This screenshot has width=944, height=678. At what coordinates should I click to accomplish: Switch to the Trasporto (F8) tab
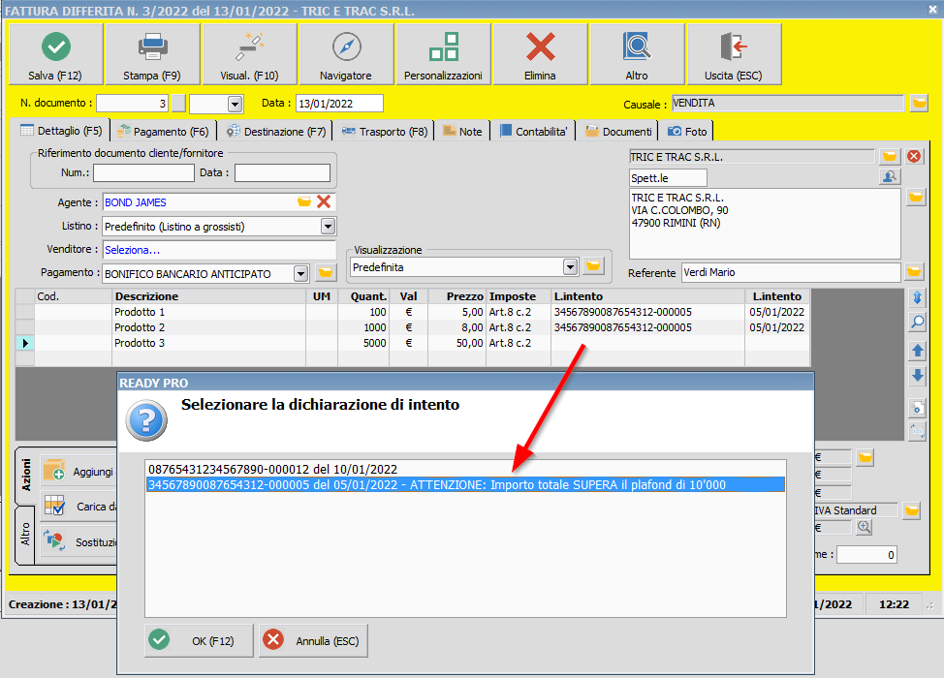point(384,130)
